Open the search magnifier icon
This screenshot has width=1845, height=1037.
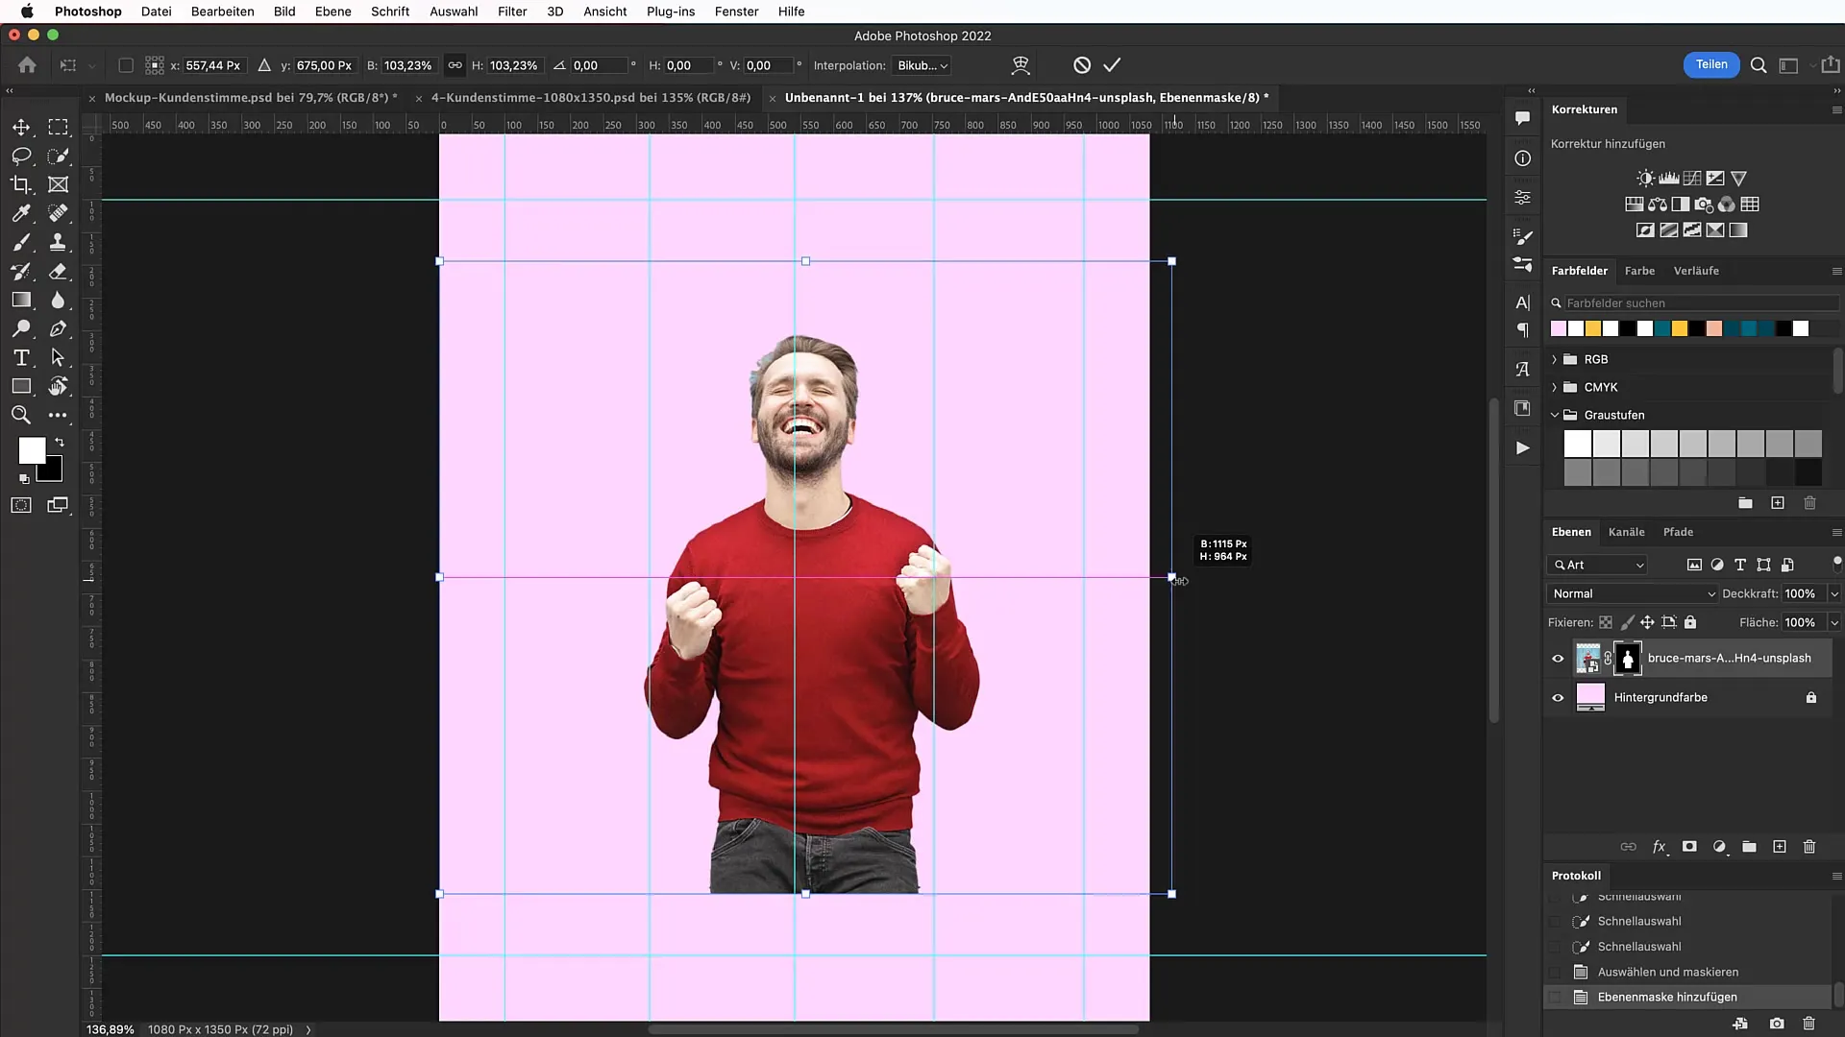point(1759,65)
